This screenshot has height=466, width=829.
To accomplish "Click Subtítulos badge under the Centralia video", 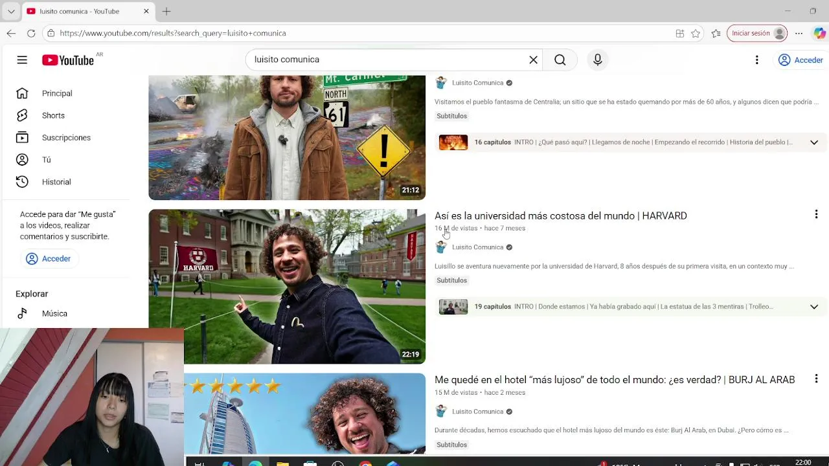I will pyautogui.click(x=451, y=116).
